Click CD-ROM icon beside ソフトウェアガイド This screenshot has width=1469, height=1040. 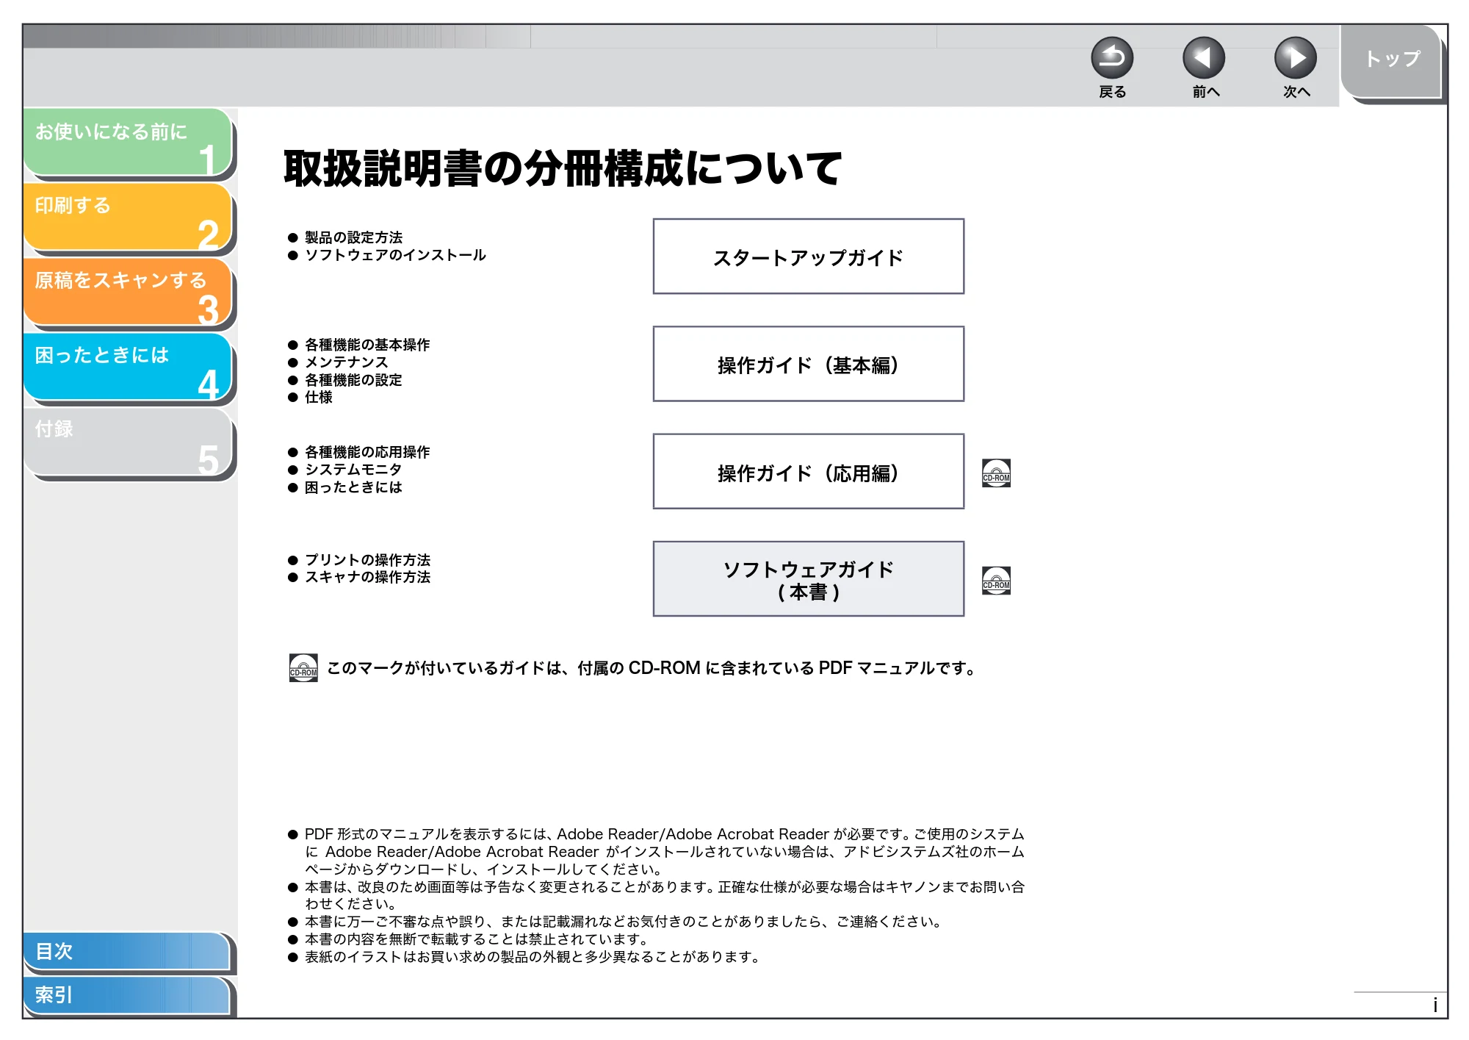[996, 581]
